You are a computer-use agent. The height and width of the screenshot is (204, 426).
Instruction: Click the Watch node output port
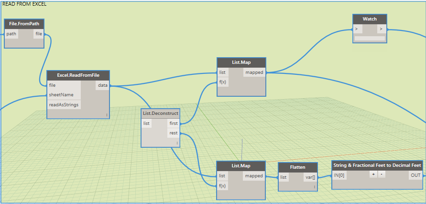coord(382,29)
